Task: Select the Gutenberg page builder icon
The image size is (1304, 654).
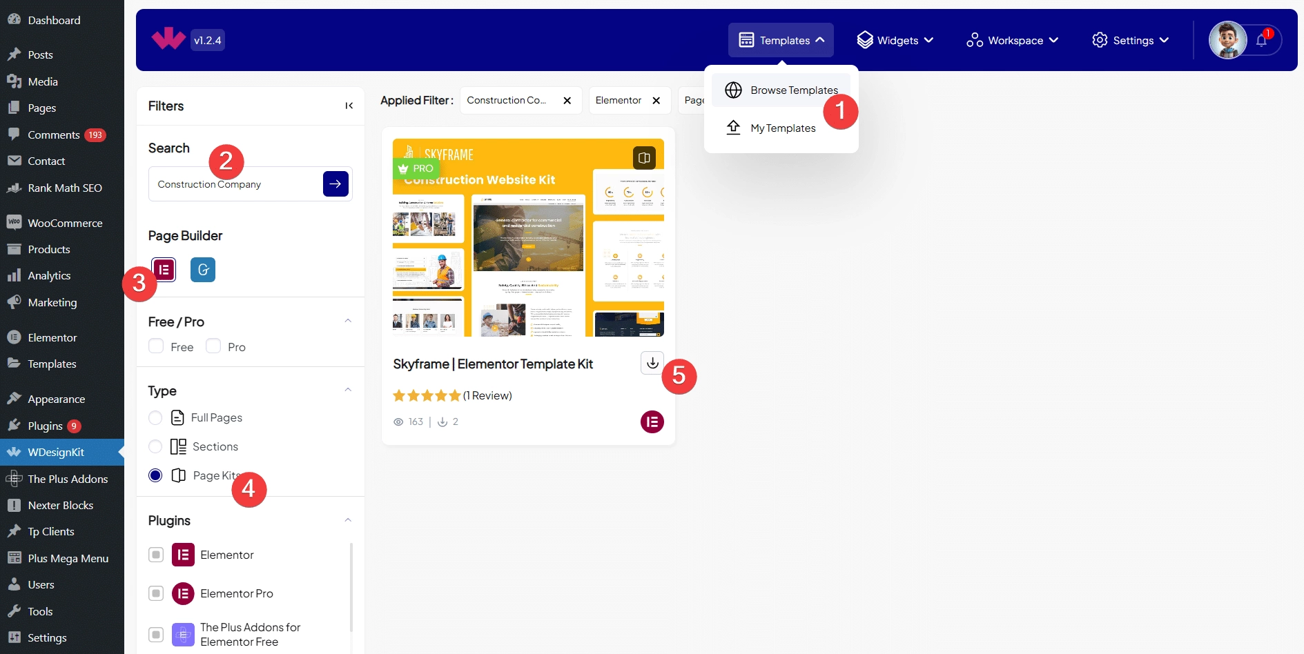Action: coord(203,270)
